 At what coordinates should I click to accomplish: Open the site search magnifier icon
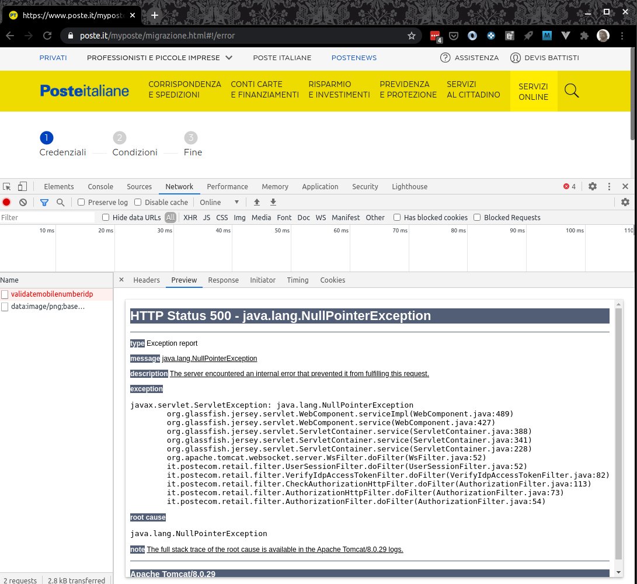click(x=571, y=91)
